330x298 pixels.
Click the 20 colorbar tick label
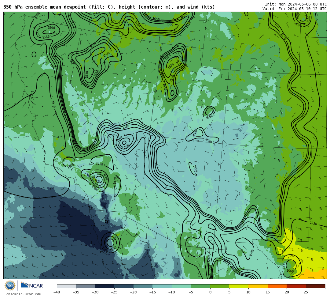click(287, 292)
